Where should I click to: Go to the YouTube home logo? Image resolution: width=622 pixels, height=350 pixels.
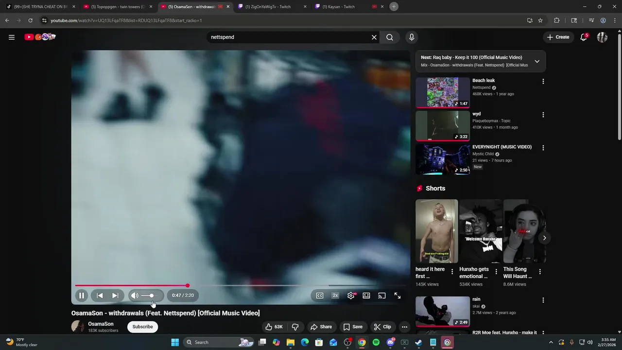[40, 37]
